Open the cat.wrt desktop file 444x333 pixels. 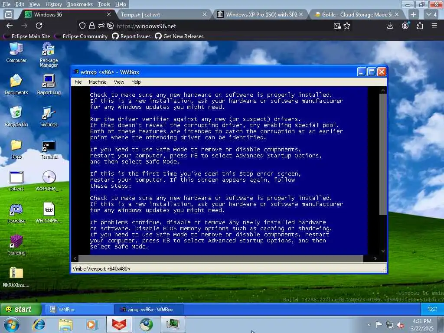click(x=16, y=181)
